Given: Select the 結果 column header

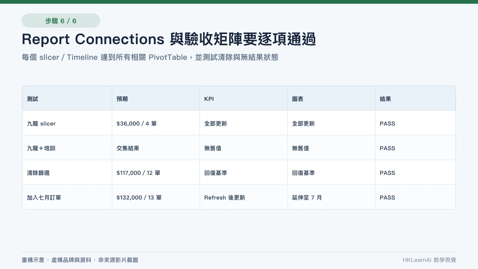Looking at the screenshot, I should click(415, 99).
